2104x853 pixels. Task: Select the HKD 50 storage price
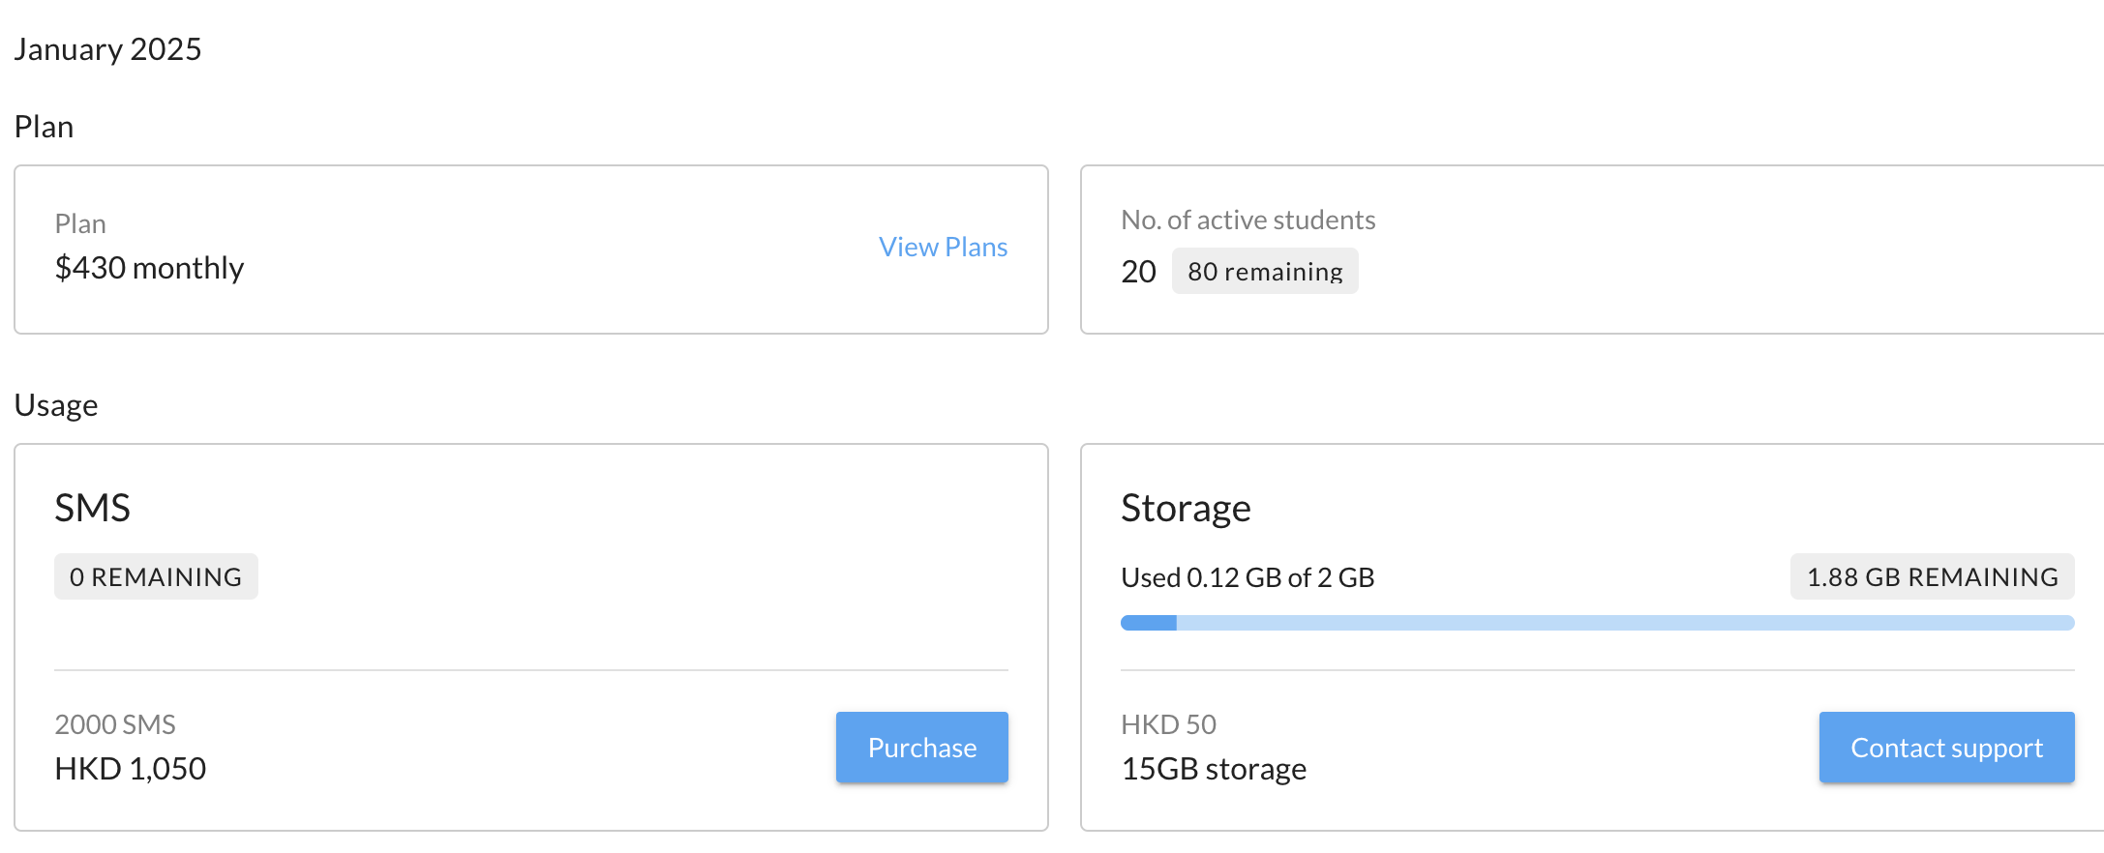coord(1168,724)
